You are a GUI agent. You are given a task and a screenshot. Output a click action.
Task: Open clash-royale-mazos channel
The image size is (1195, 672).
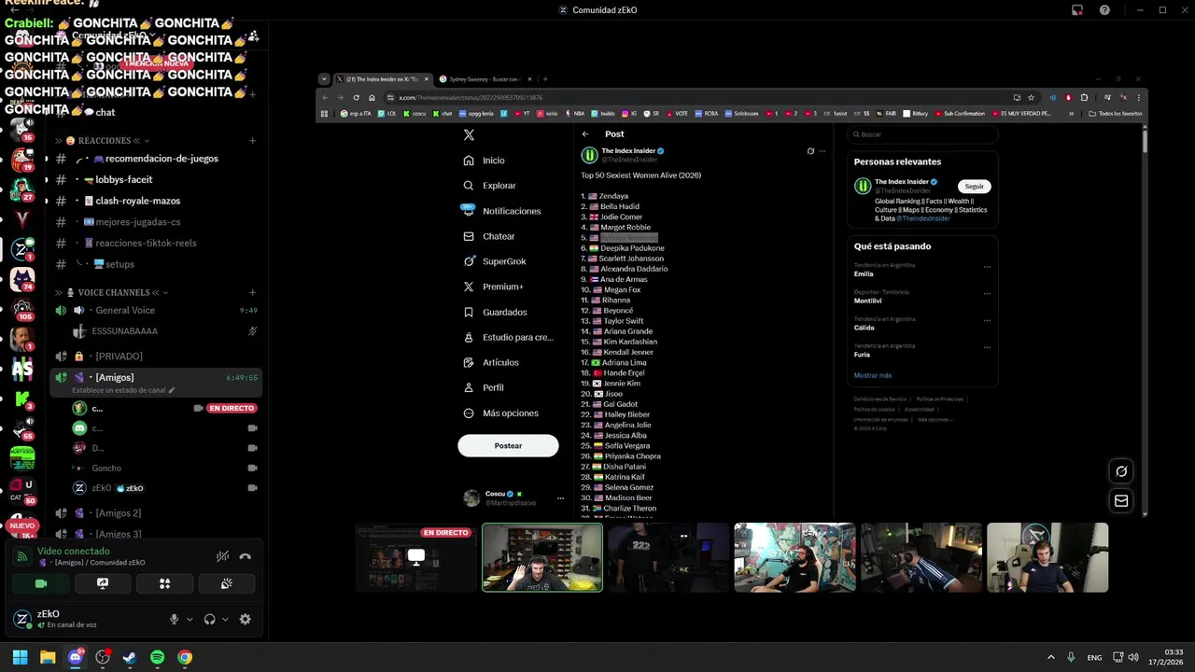click(x=156, y=201)
